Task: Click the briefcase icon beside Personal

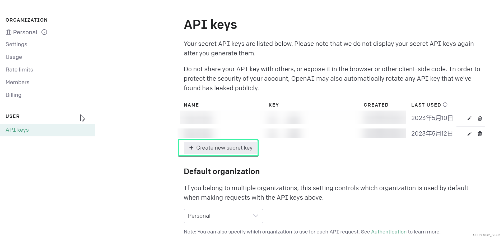Action: pyautogui.click(x=8, y=32)
